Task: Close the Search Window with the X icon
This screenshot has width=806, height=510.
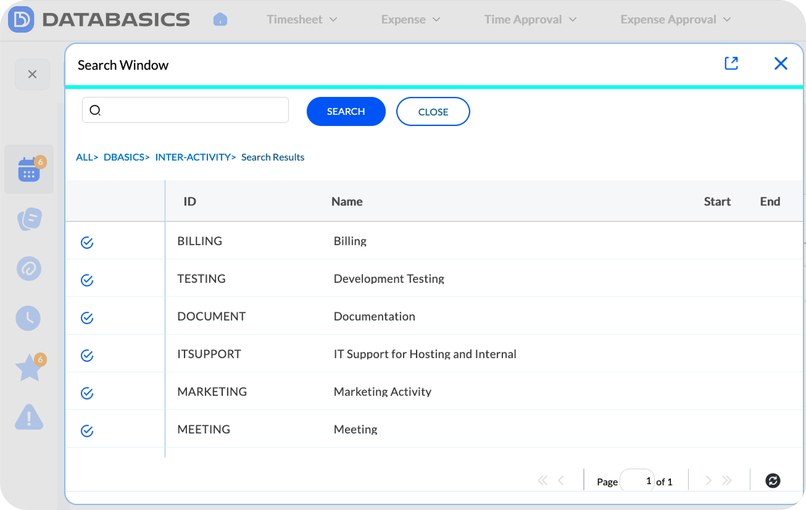Action: (x=781, y=63)
